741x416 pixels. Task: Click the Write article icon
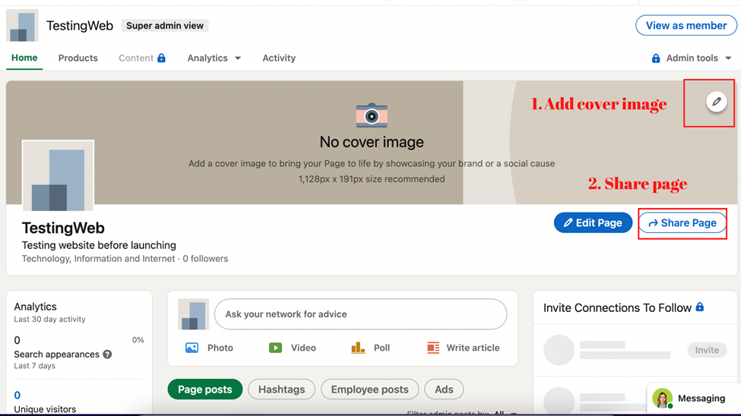[433, 348]
